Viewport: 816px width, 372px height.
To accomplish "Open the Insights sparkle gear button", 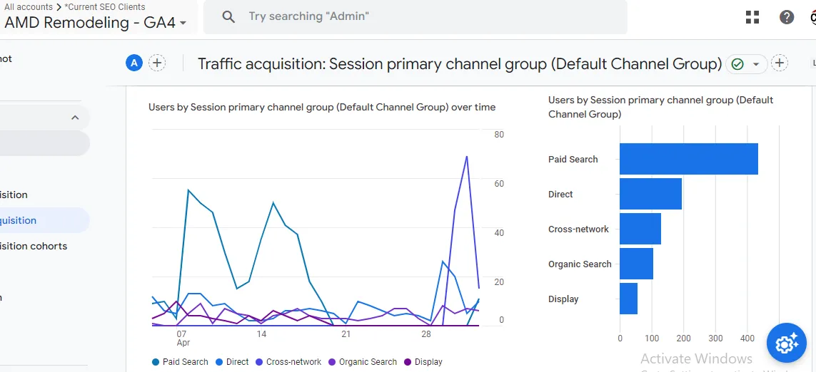I will pos(786,343).
